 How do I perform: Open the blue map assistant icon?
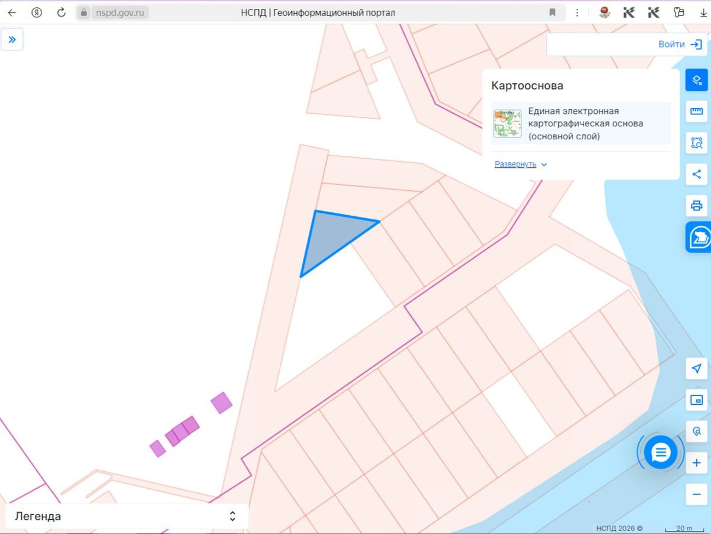(699, 237)
